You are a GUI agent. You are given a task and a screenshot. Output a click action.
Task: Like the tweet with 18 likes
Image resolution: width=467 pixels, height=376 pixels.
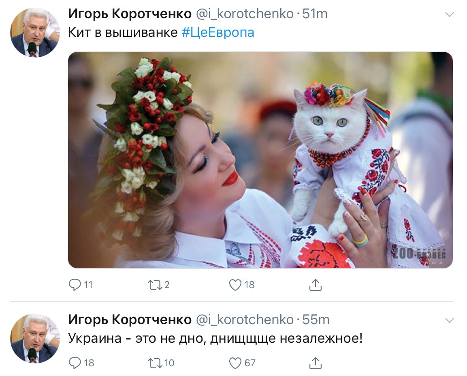[235, 285]
